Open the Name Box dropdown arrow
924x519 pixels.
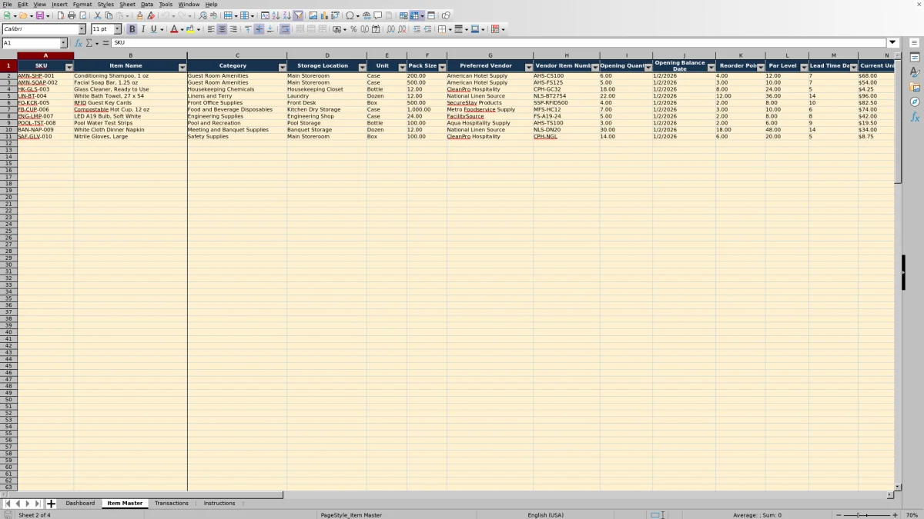point(63,43)
